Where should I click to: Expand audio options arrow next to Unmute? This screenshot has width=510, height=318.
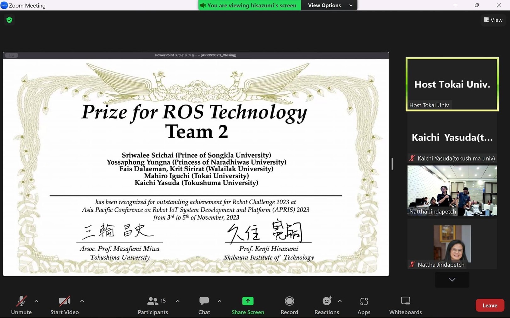pyautogui.click(x=36, y=301)
